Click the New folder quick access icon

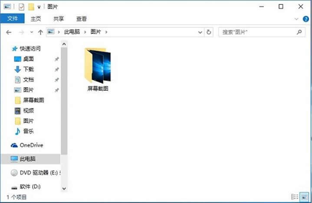click(x=31, y=7)
